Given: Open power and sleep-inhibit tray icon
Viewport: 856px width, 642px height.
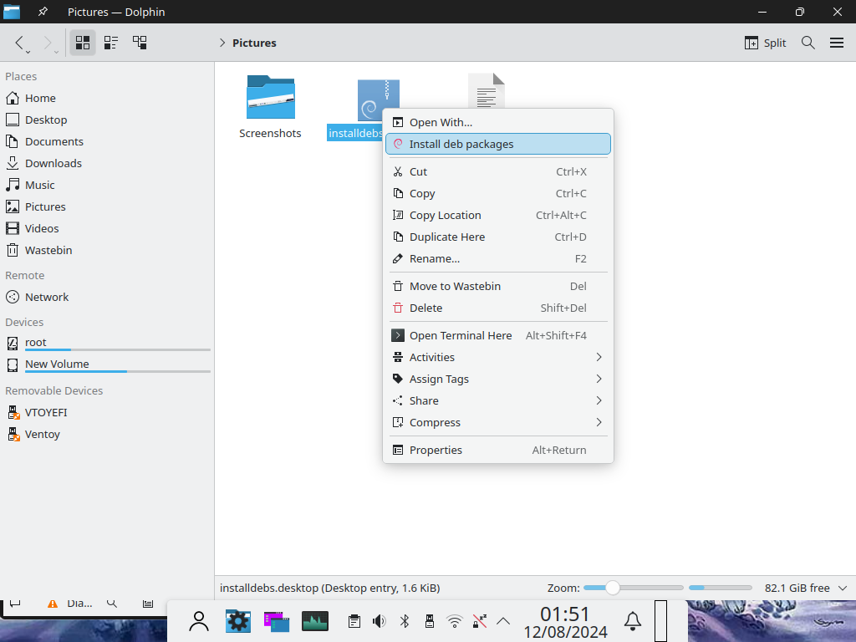Looking at the screenshot, I should coord(479,621).
